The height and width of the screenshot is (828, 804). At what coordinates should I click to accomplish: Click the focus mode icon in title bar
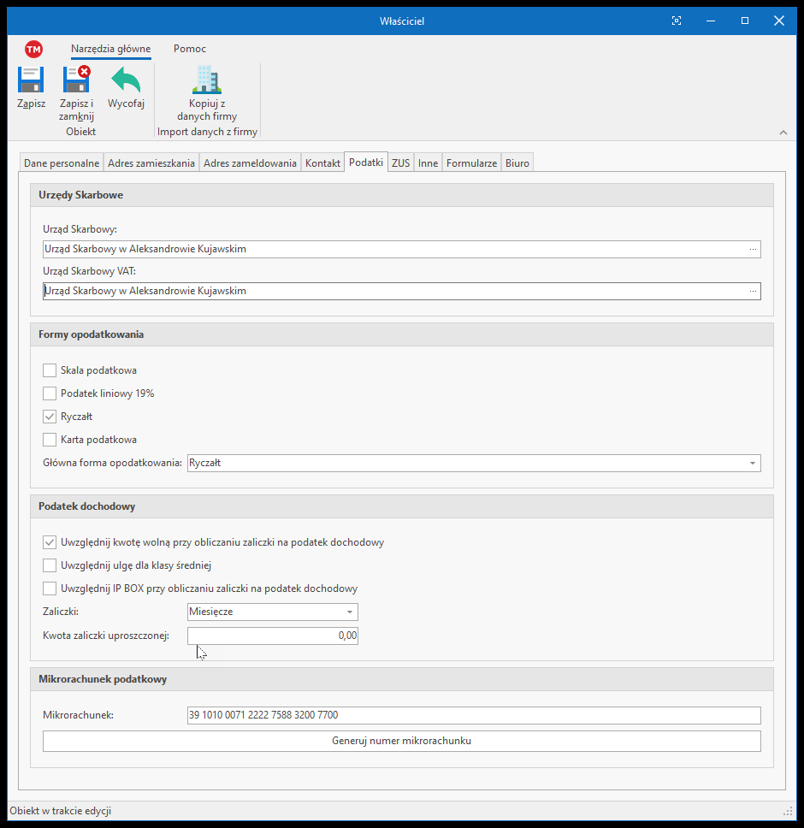[677, 21]
